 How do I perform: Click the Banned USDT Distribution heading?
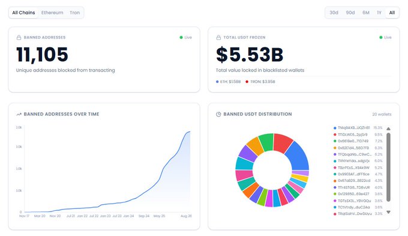click(257, 114)
